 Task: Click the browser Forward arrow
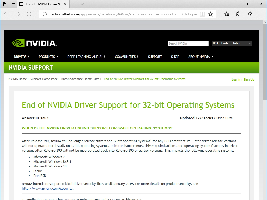[x=17, y=14]
